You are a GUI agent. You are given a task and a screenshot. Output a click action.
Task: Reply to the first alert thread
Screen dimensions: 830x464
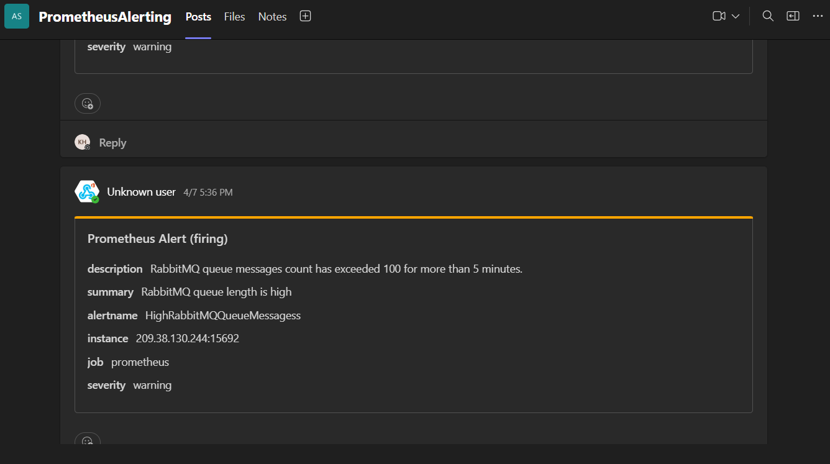click(x=112, y=143)
